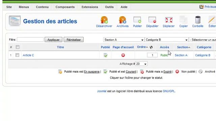Click the order number field of Article C
This screenshot has height=121, width=216.
(x=152, y=55)
